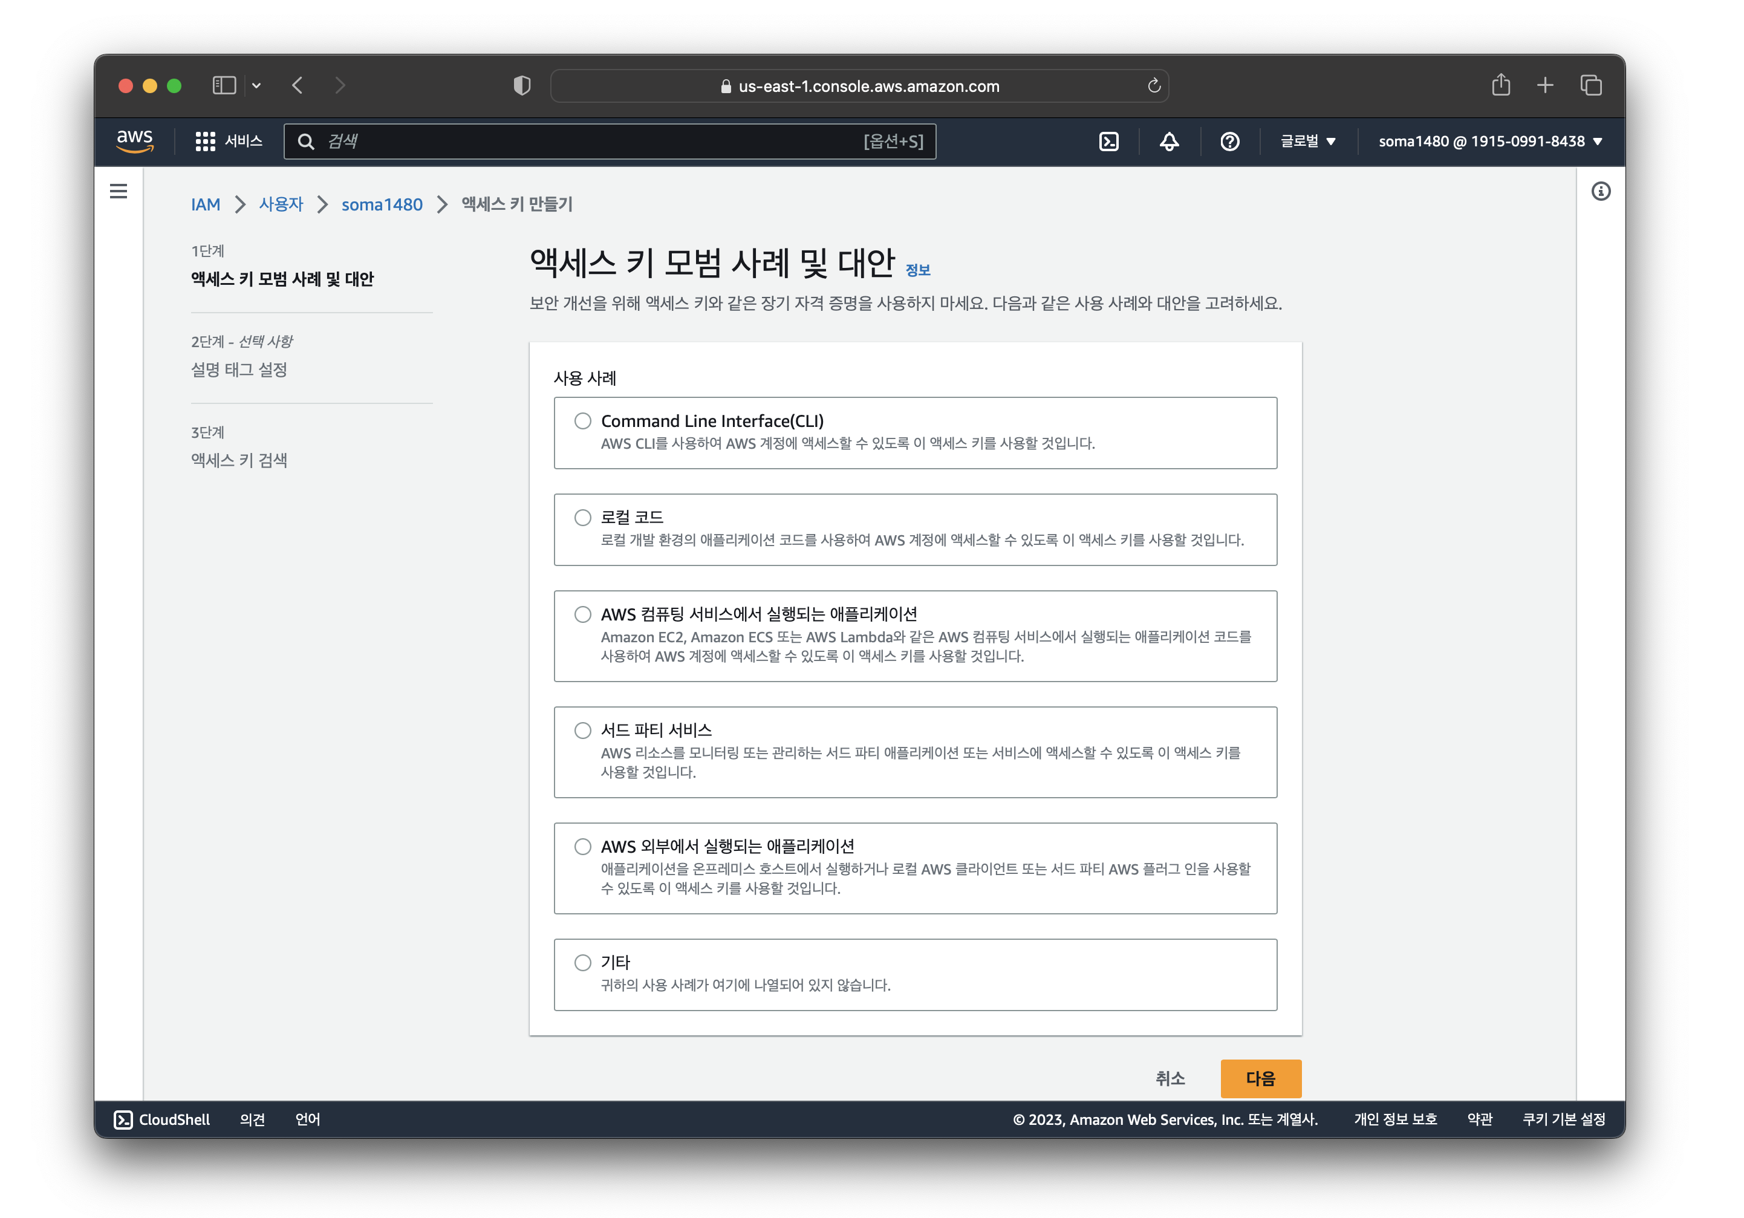Open the 사용자 breadcrumb link
The height and width of the screenshot is (1218, 1744).
point(281,204)
